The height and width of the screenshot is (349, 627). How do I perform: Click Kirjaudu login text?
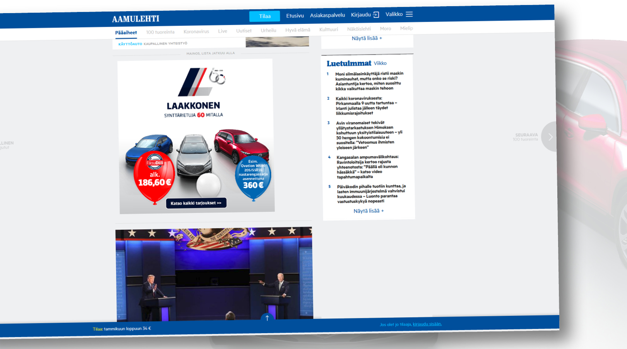point(361,15)
